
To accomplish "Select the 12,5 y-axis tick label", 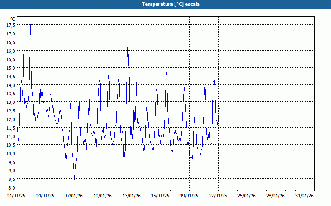I will [x=11, y=111].
